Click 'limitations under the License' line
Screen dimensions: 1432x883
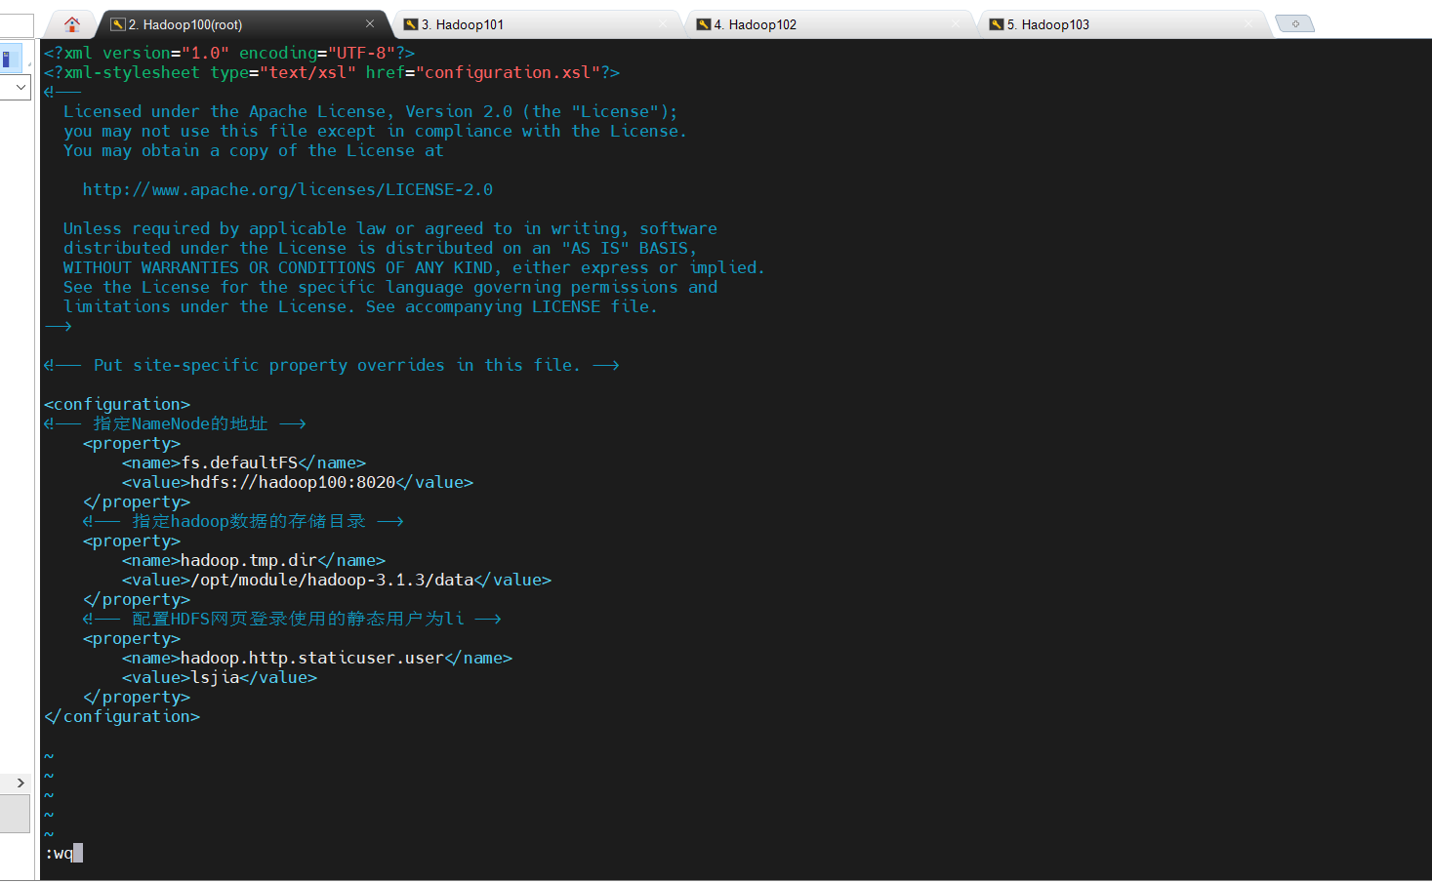pyautogui.click(x=361, y=306)
